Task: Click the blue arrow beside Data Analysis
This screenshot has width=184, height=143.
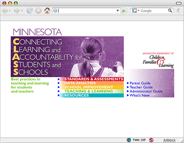Action: pos(59,83)
